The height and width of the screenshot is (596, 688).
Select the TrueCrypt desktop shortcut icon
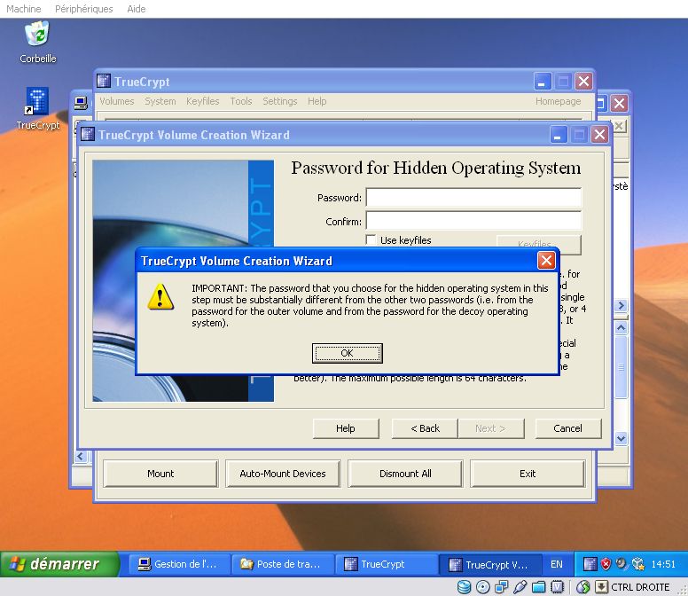click(37, 101)
